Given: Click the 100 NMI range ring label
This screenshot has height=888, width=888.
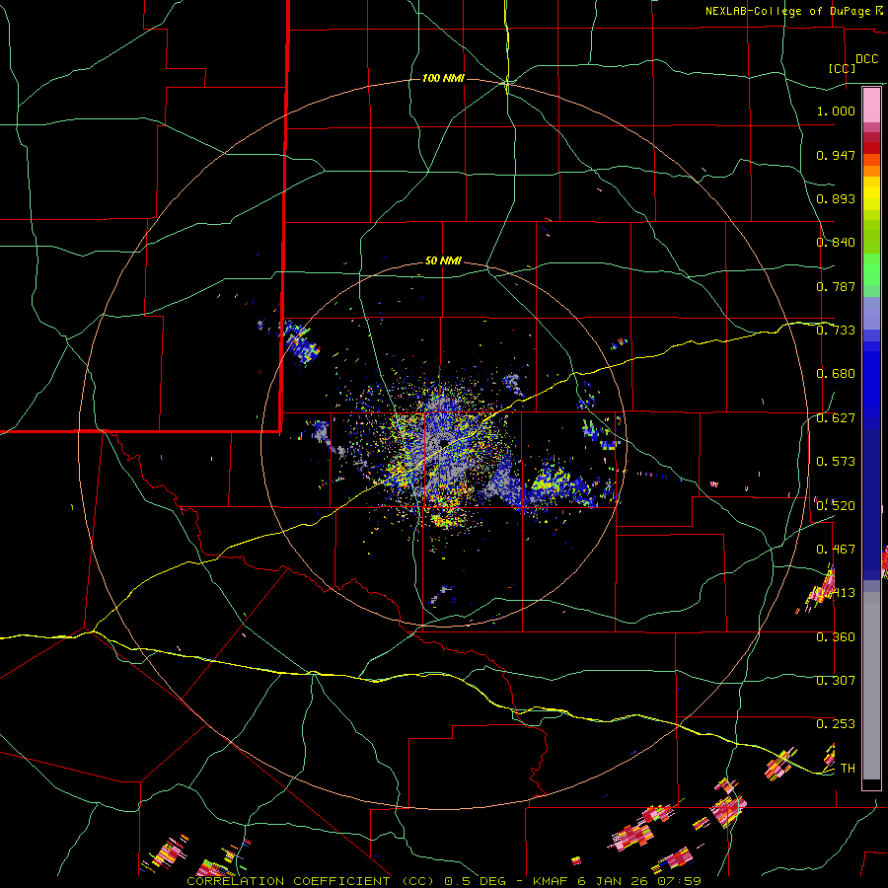Looking at the screenshot, I should 443,78.
